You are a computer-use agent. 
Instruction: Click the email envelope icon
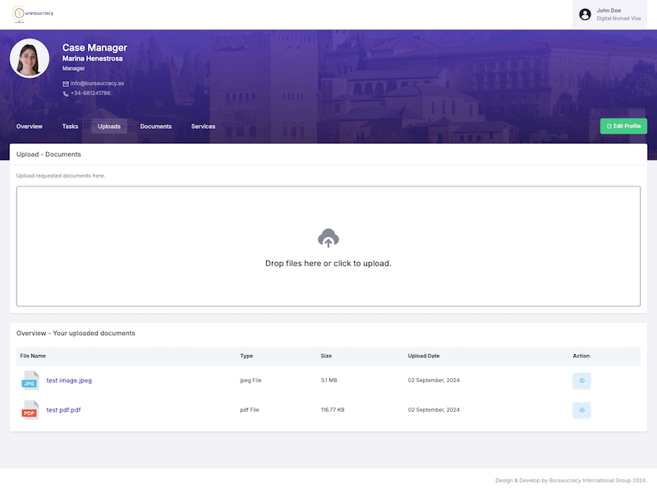[x=66, y=84]
